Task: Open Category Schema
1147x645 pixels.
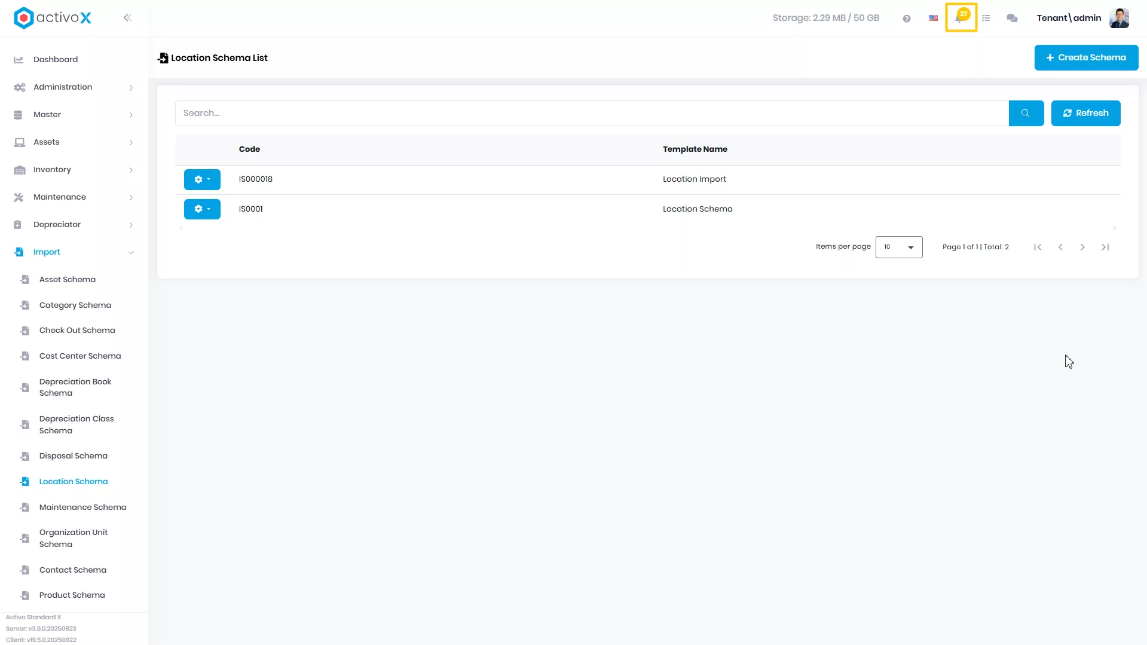Action: coord(75,305)
